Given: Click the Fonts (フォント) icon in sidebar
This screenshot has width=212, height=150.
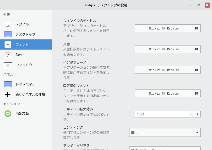Looking at the screenshot, I should pyautogui.click(x=8, y=44).
